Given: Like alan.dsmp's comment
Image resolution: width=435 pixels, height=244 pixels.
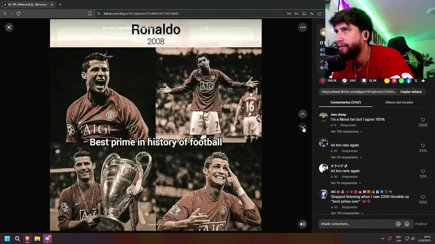Looking at the screenshot, I should (x=423, y=120).
